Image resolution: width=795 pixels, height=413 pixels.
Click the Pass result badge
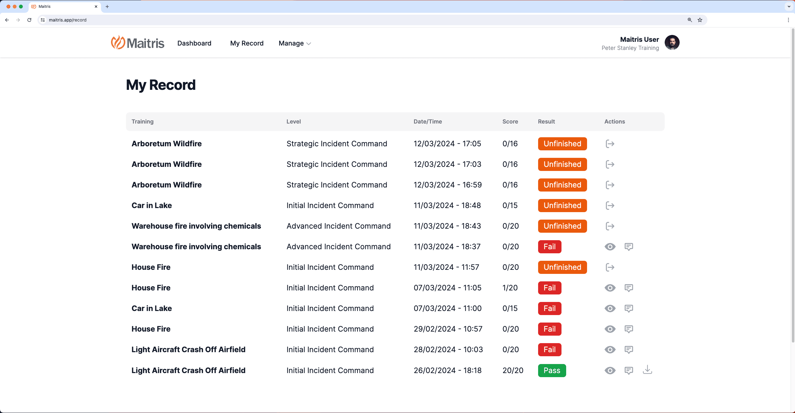pos(552,371)
